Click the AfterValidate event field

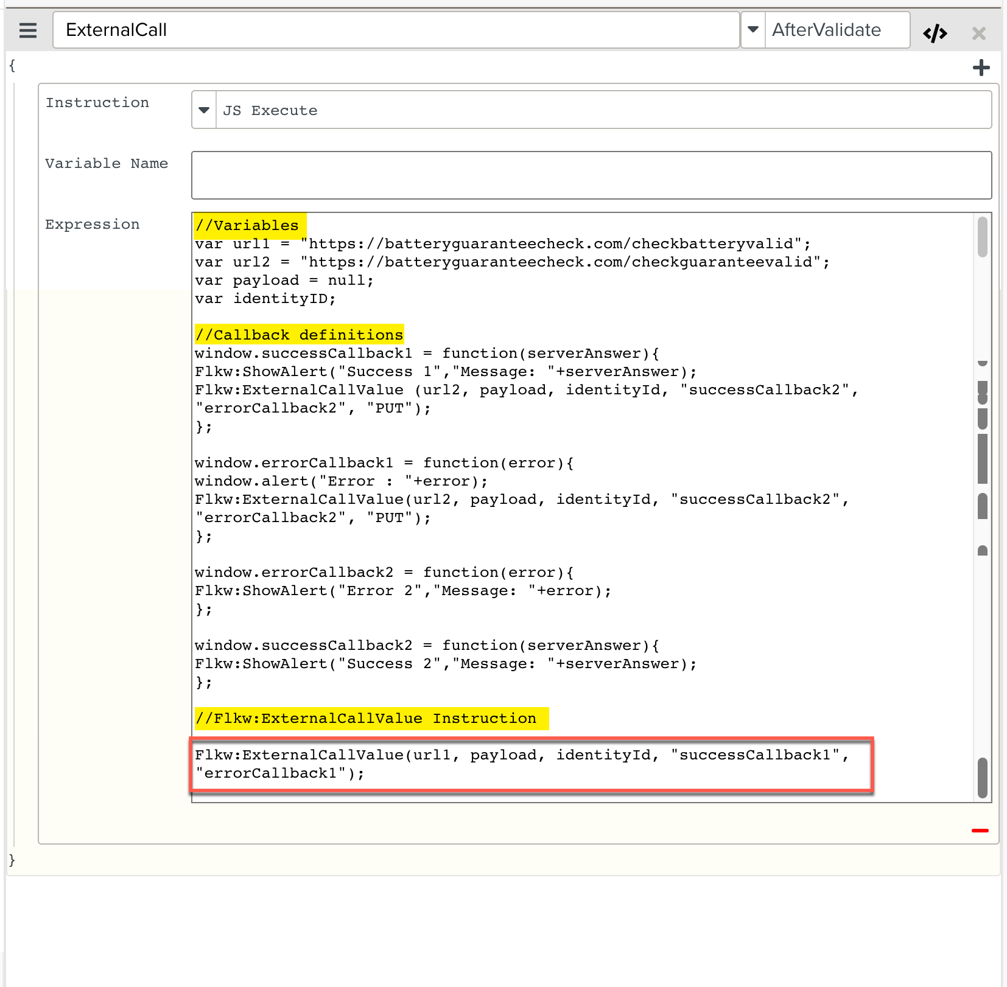tap(837, 29)
